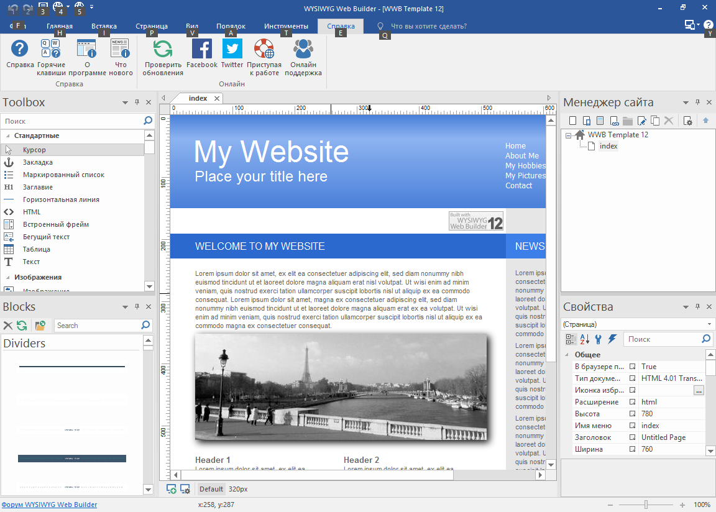Add a new breakpoint in the status bar
Screen dimensions: 716x512
pyautogui.click(x=171, y=489)
